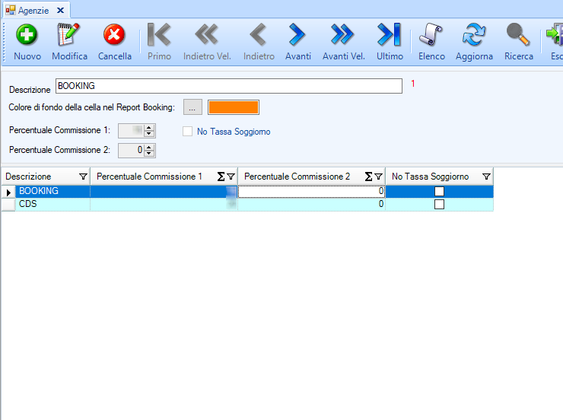Click the Modifica edit icon

point(69,35)
